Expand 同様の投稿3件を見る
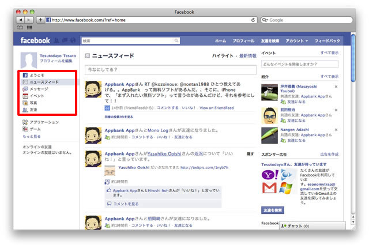 (x=119, y=117)
